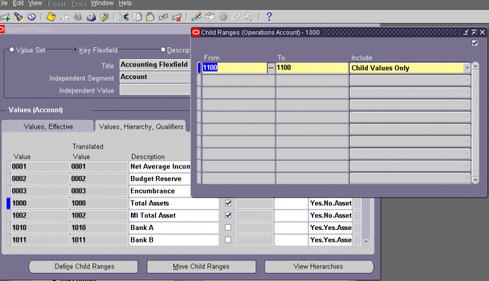Click the From field containing 1100

pos(235,68)
